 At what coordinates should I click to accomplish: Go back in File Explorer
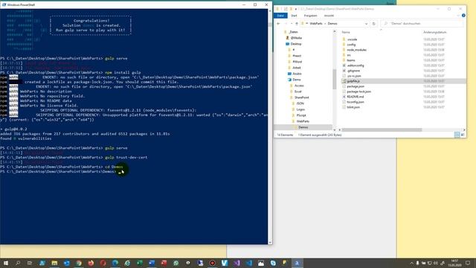(278, 23)
